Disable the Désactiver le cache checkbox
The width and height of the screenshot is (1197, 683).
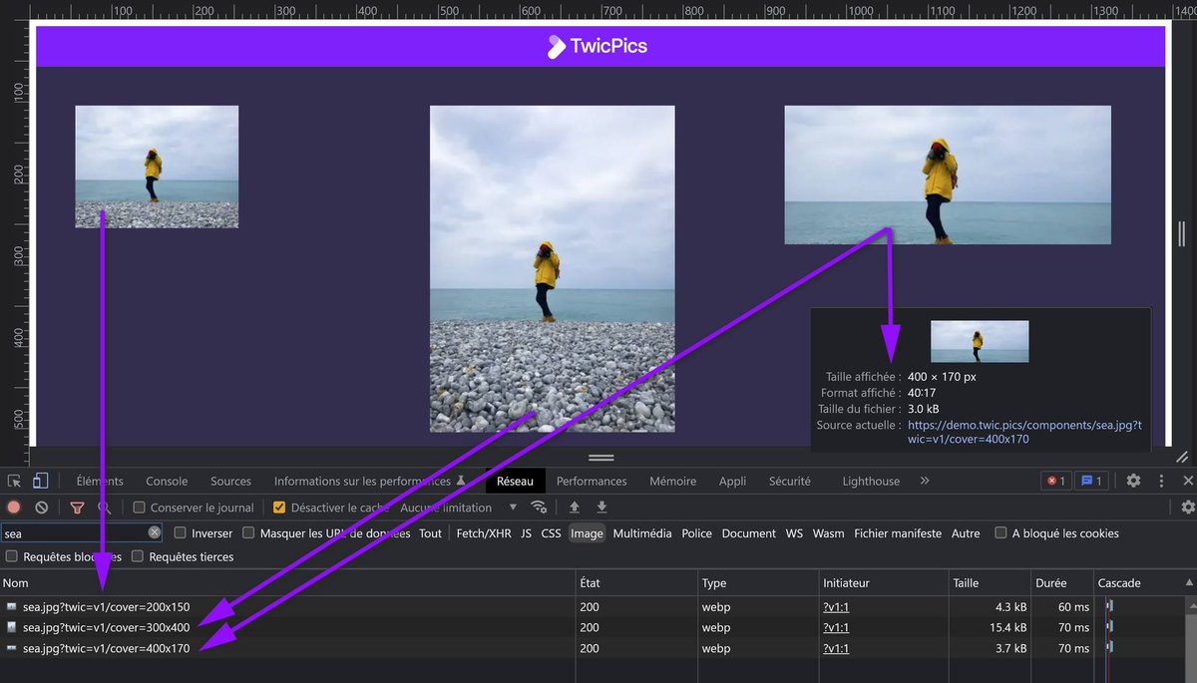(279, 508)
